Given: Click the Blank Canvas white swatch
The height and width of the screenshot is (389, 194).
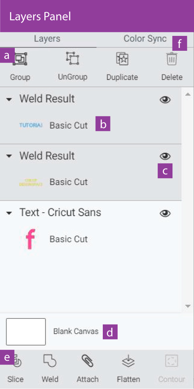Looking at the screenshot, I should (x=26, y=332).
